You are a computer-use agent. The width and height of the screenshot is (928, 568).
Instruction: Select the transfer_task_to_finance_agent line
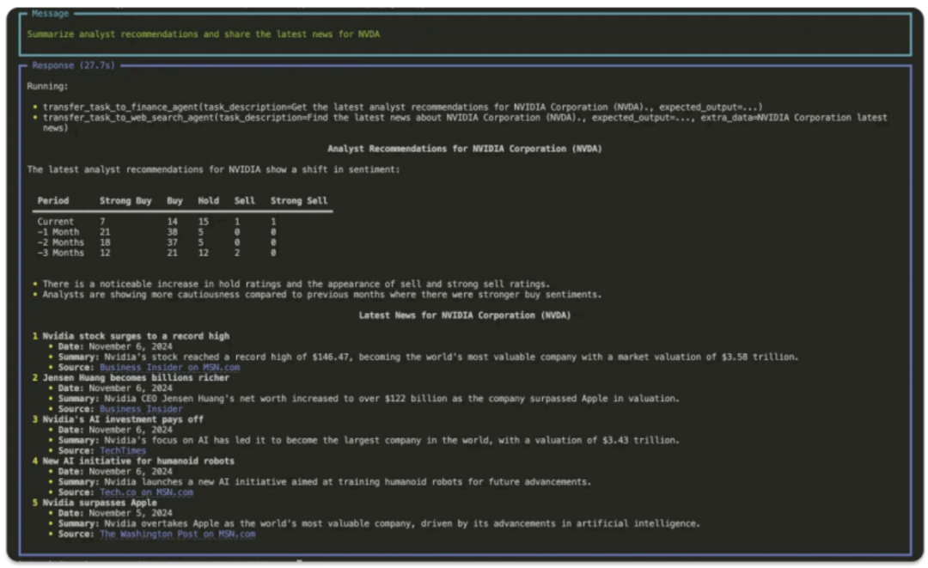[x=402, y=107]
